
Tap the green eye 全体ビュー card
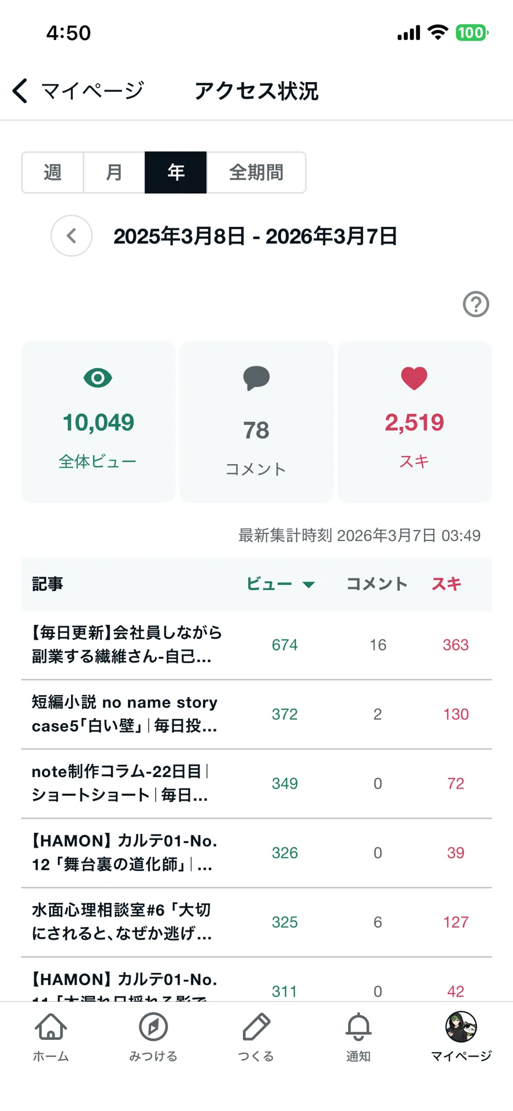[x=98, y=421]
